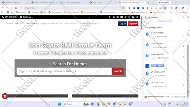The image size is (190, 107).
Task: Expand the Search nav dropdown
Action: [x=18, y=23]
